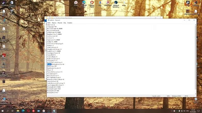Open the notification center in the tray
The height and width of the screenshot is (113, 202).
[x=199, y=111]
